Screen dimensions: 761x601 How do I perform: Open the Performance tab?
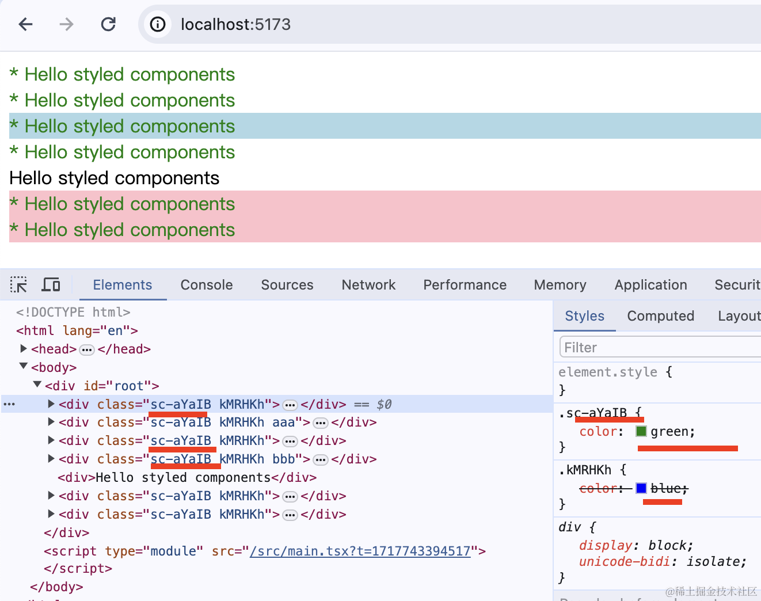(465, 285)
